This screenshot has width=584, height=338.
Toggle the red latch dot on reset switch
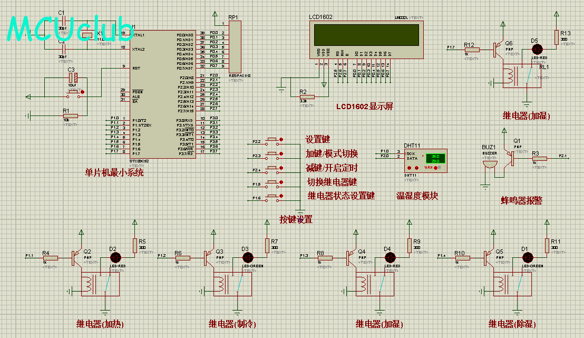click(82, 92)
